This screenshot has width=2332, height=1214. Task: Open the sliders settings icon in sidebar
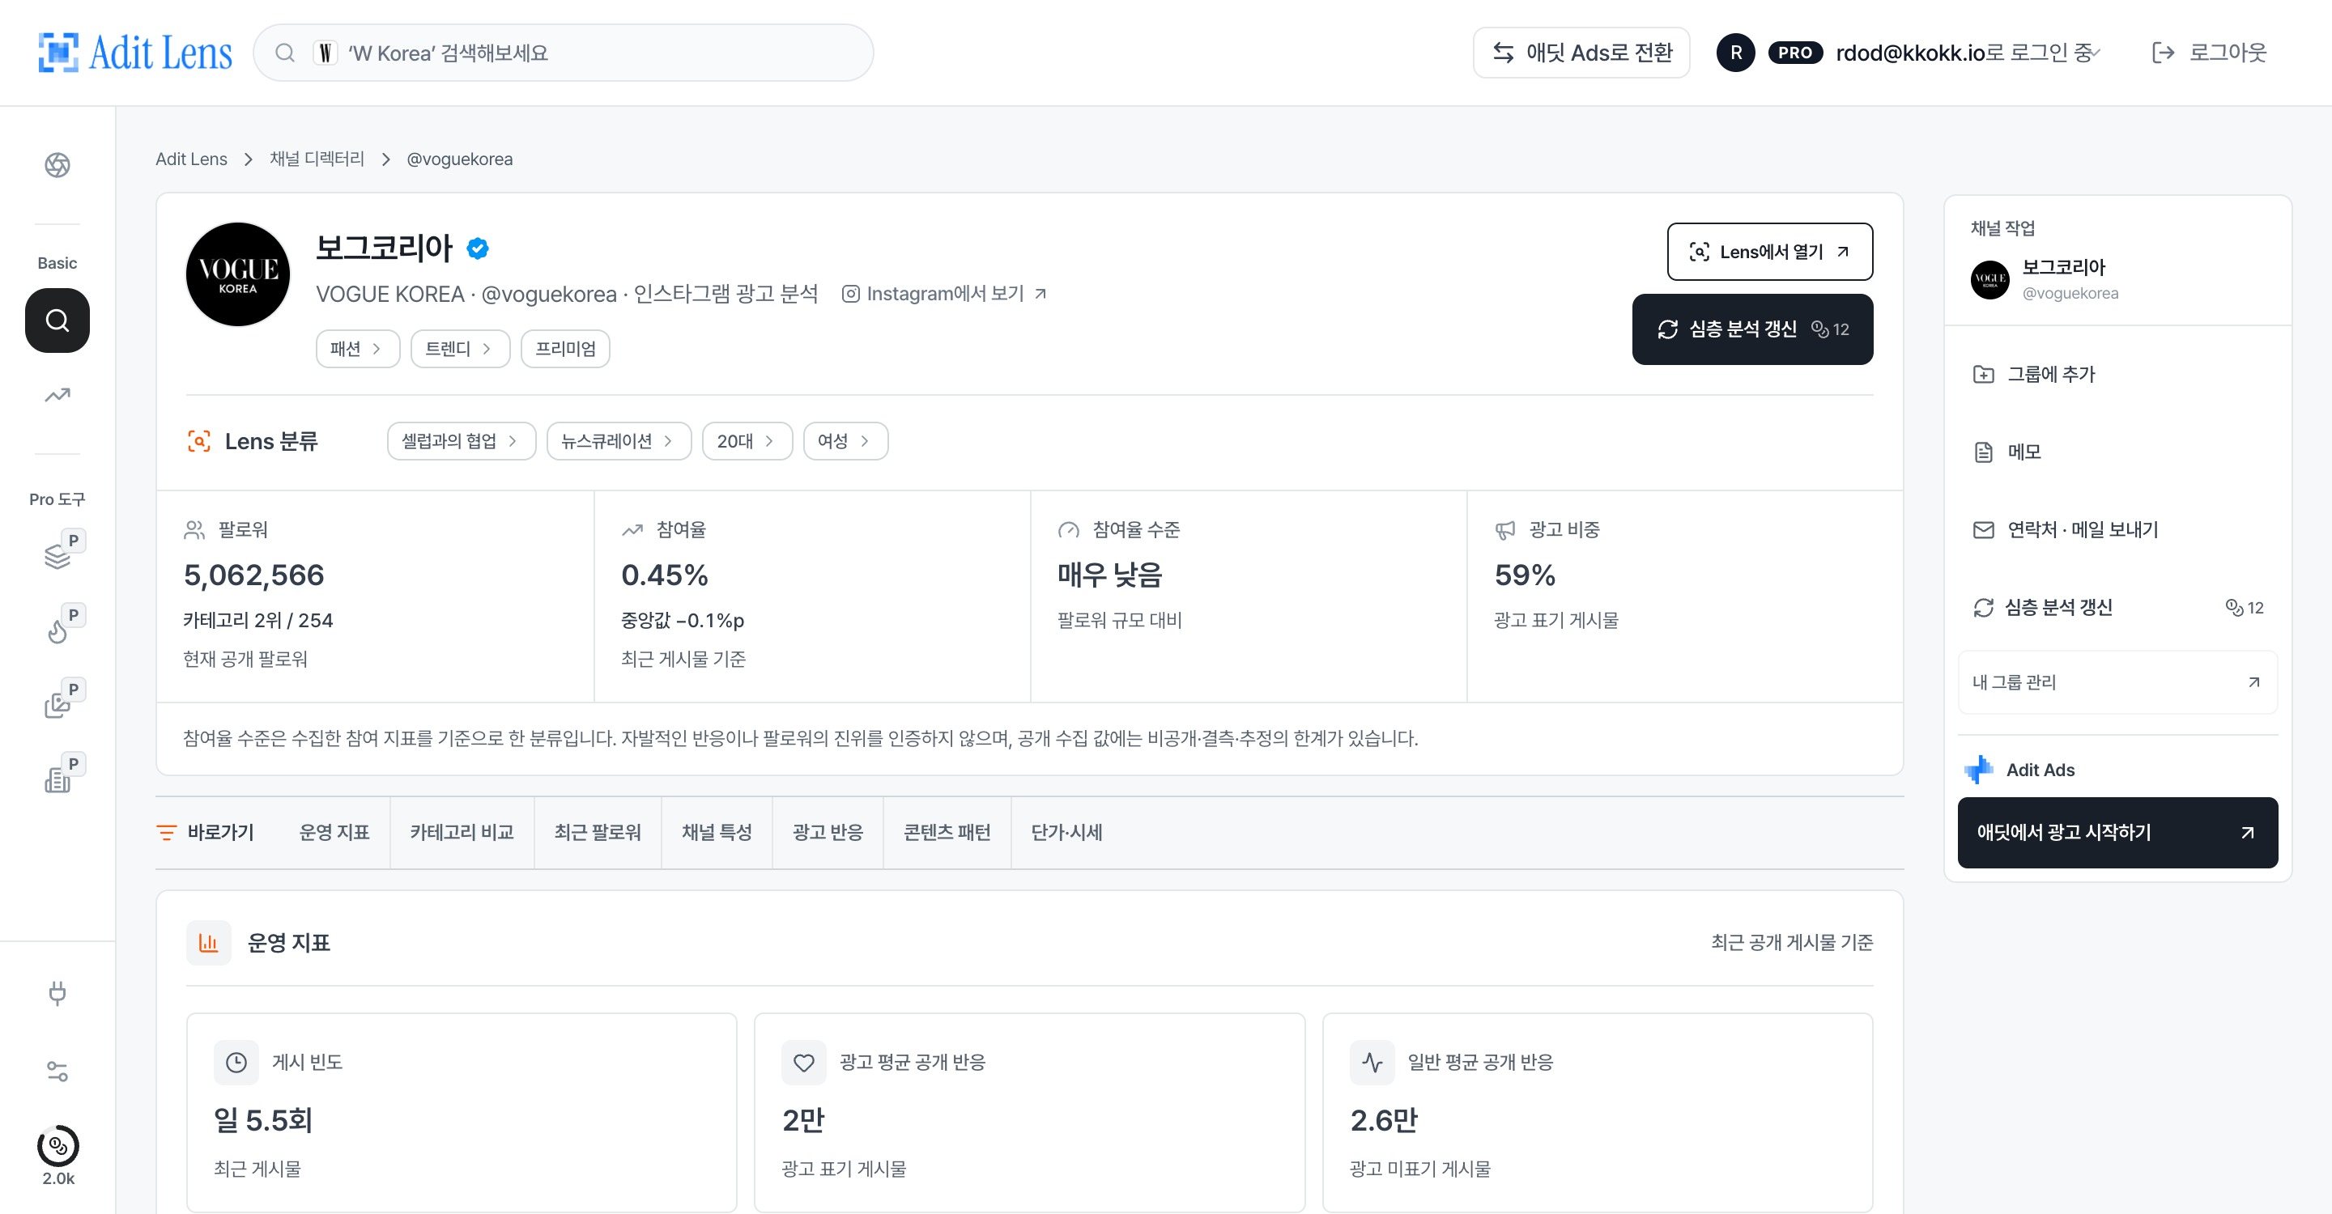point(57,1071)
